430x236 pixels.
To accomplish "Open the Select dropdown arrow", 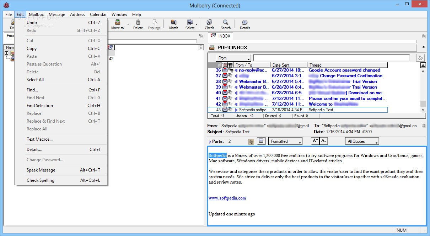I will [196, 25].
